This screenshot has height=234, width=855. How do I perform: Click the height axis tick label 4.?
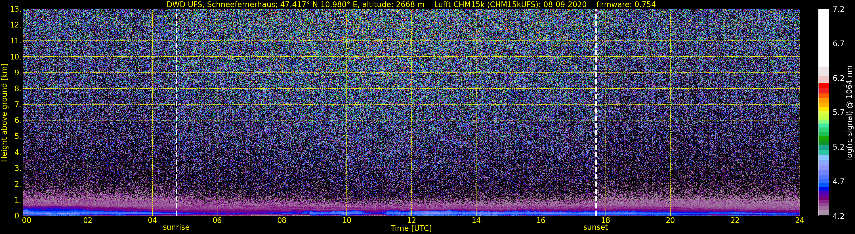18,152
